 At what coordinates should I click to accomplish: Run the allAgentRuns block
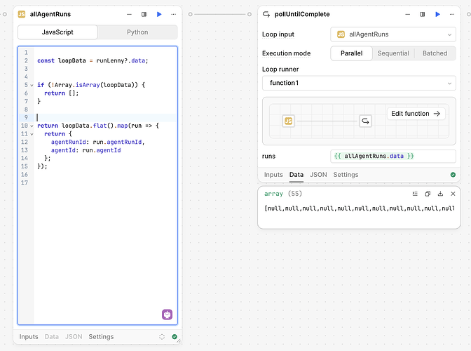[x=159, y=14]
